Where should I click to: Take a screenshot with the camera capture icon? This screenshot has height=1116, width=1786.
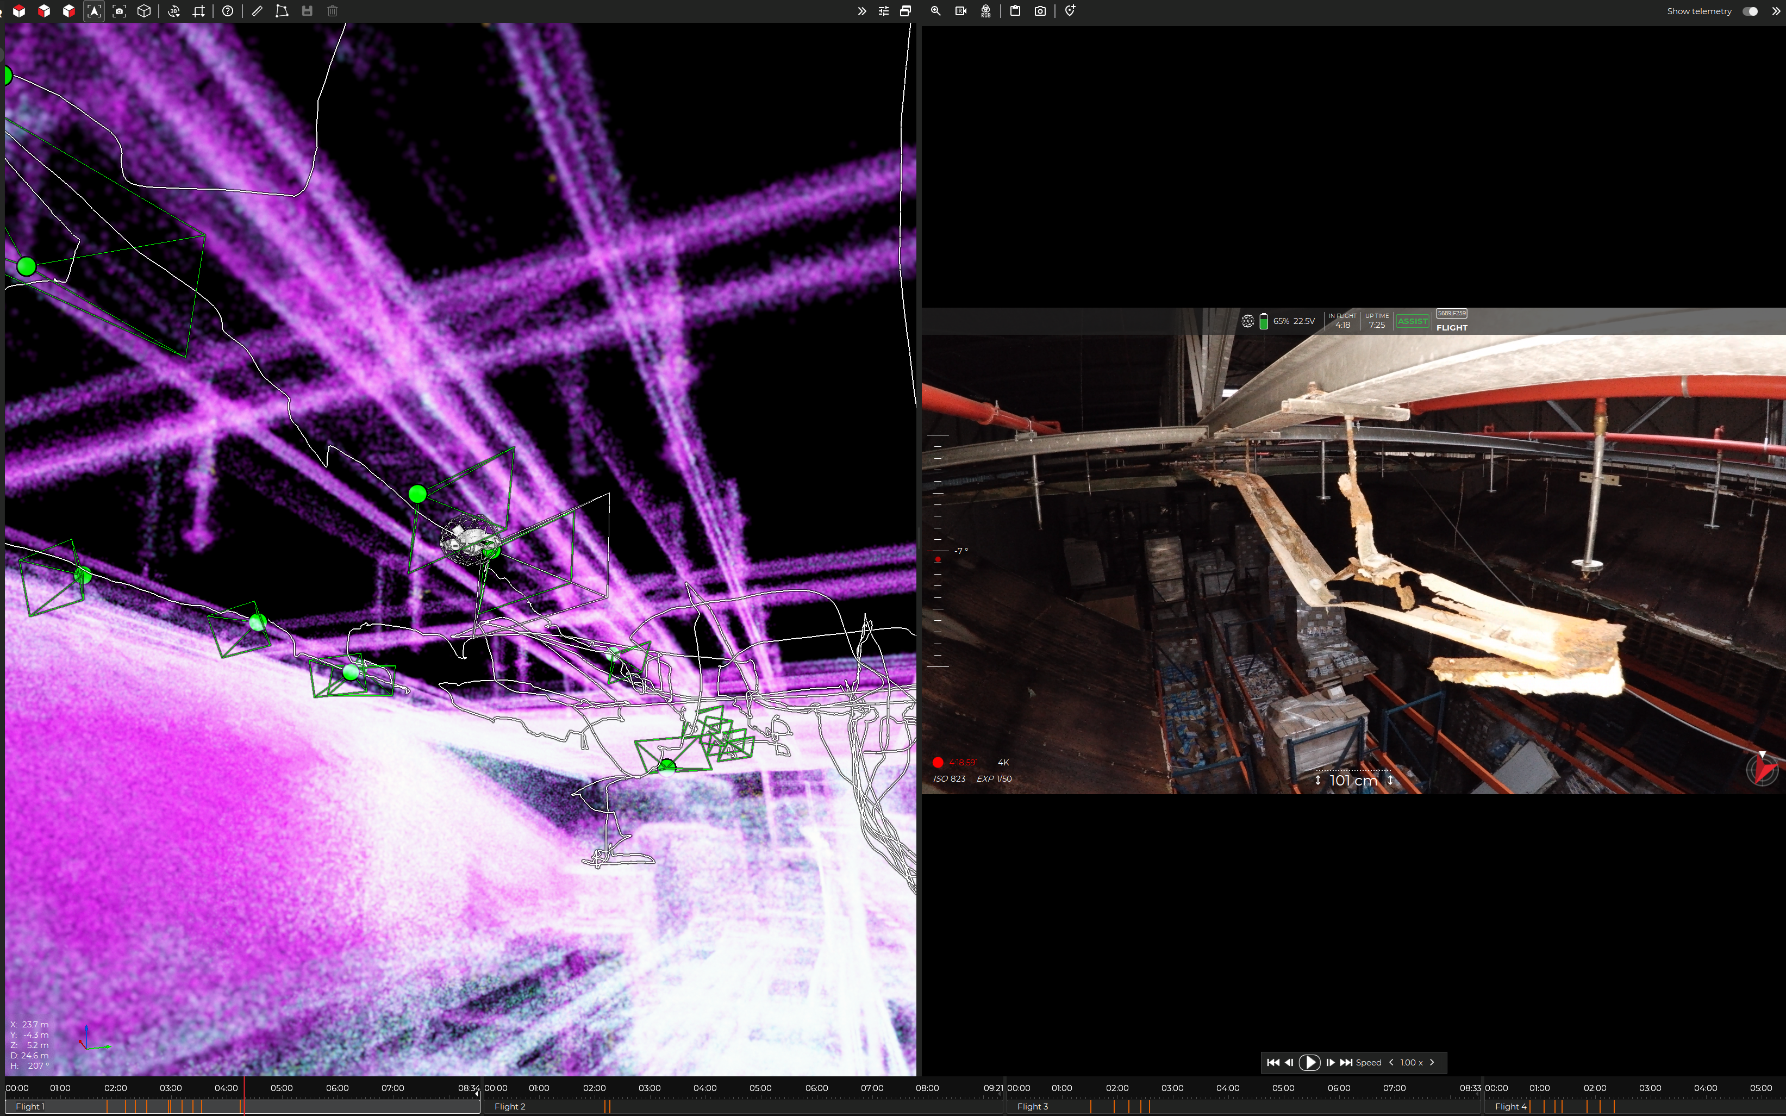point(1041,11)
